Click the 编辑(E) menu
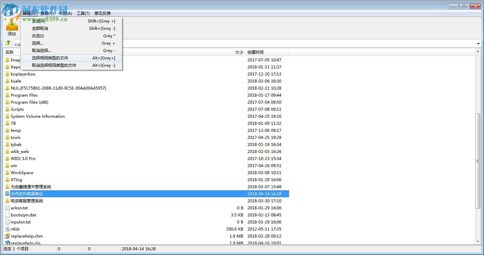The image size is (484, 255). 29,13
